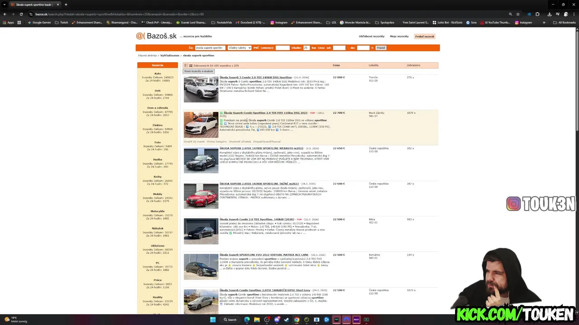Open the YoutubeVids bookmark folder
Image resolution: width=579 pixels, height=325 pixels.
click(x=222, y=22)
